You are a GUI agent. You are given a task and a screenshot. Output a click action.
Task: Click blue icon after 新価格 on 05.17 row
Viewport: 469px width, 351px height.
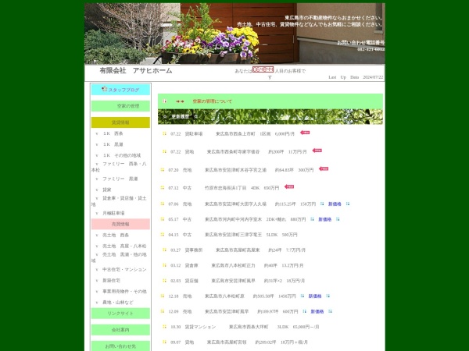tap(338, 218)
